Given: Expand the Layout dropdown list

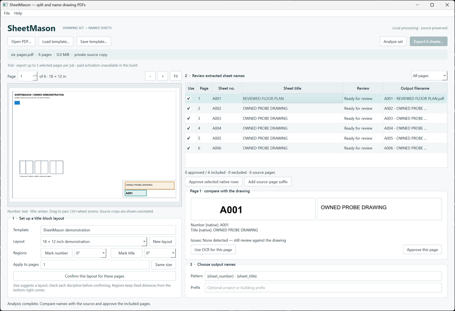Looking at the screenshot, I should pos(94,242).
